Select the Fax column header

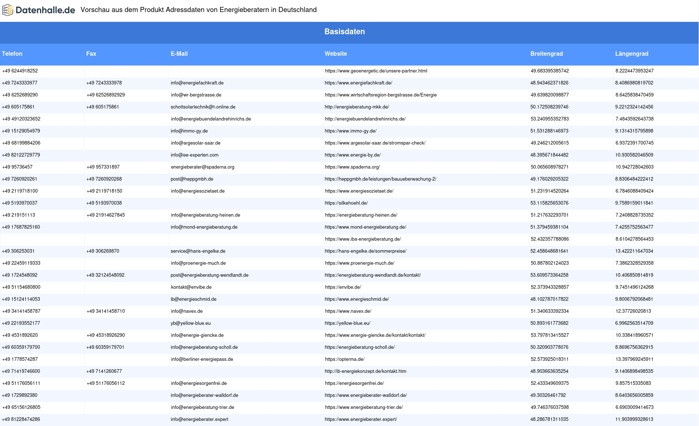(x=91, y=54)
